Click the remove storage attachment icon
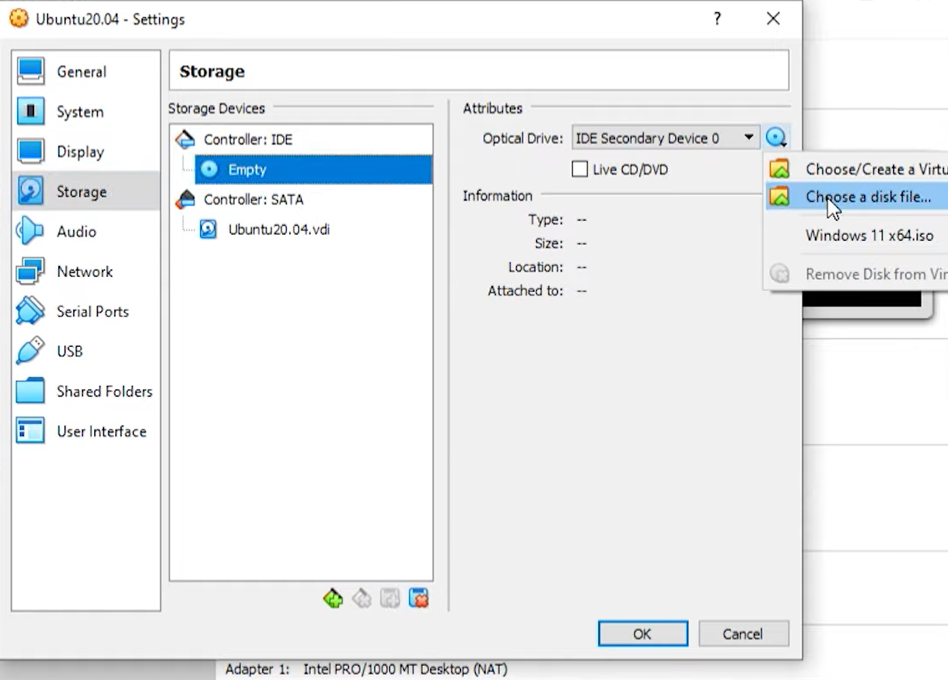The height and width of the screenshot is (680, 948). pos(418,598)
